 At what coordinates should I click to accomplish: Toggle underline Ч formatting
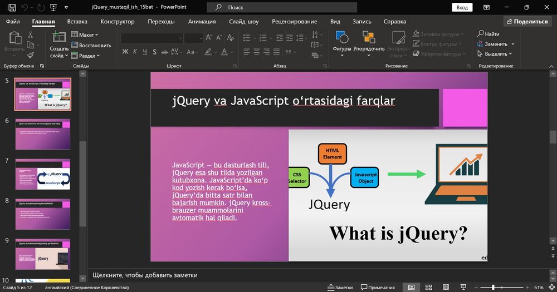145,52
